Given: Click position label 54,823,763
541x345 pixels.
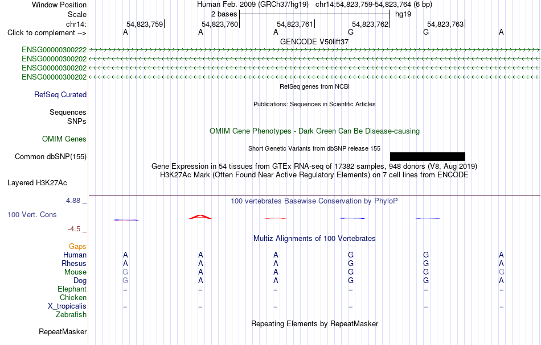Looking at the screenshot, I should pos(445,24).
